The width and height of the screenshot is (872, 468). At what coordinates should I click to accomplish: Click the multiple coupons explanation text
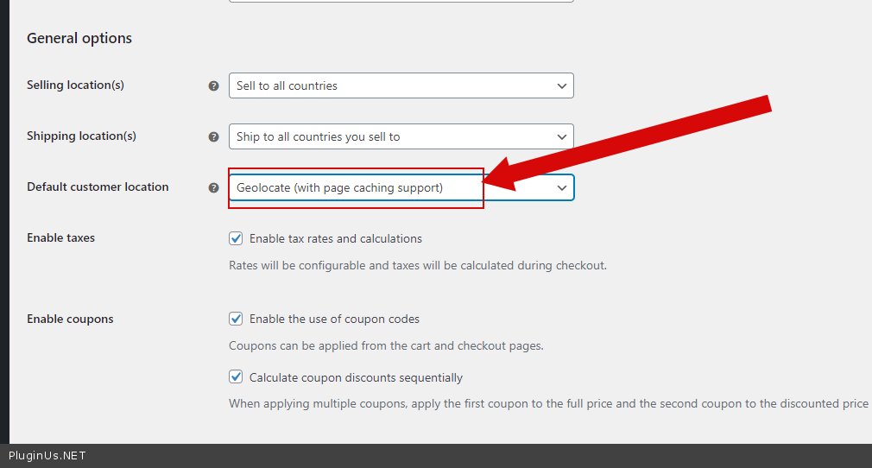point(548,404)
